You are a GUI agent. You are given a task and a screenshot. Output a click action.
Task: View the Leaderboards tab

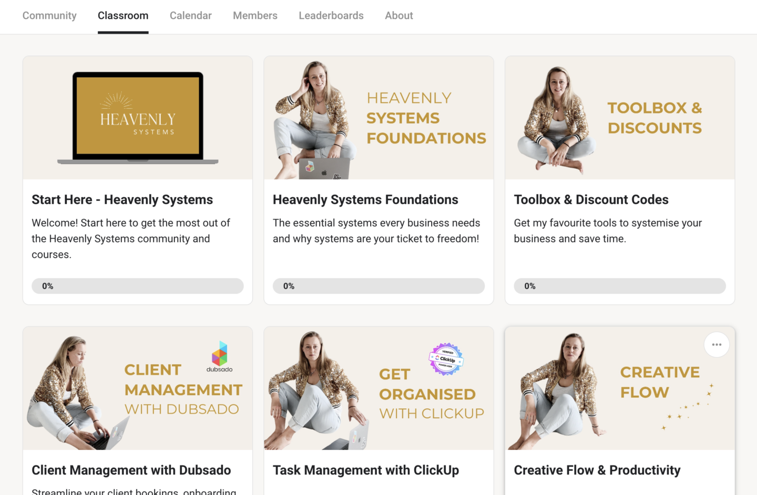click(x=331, y=16)
